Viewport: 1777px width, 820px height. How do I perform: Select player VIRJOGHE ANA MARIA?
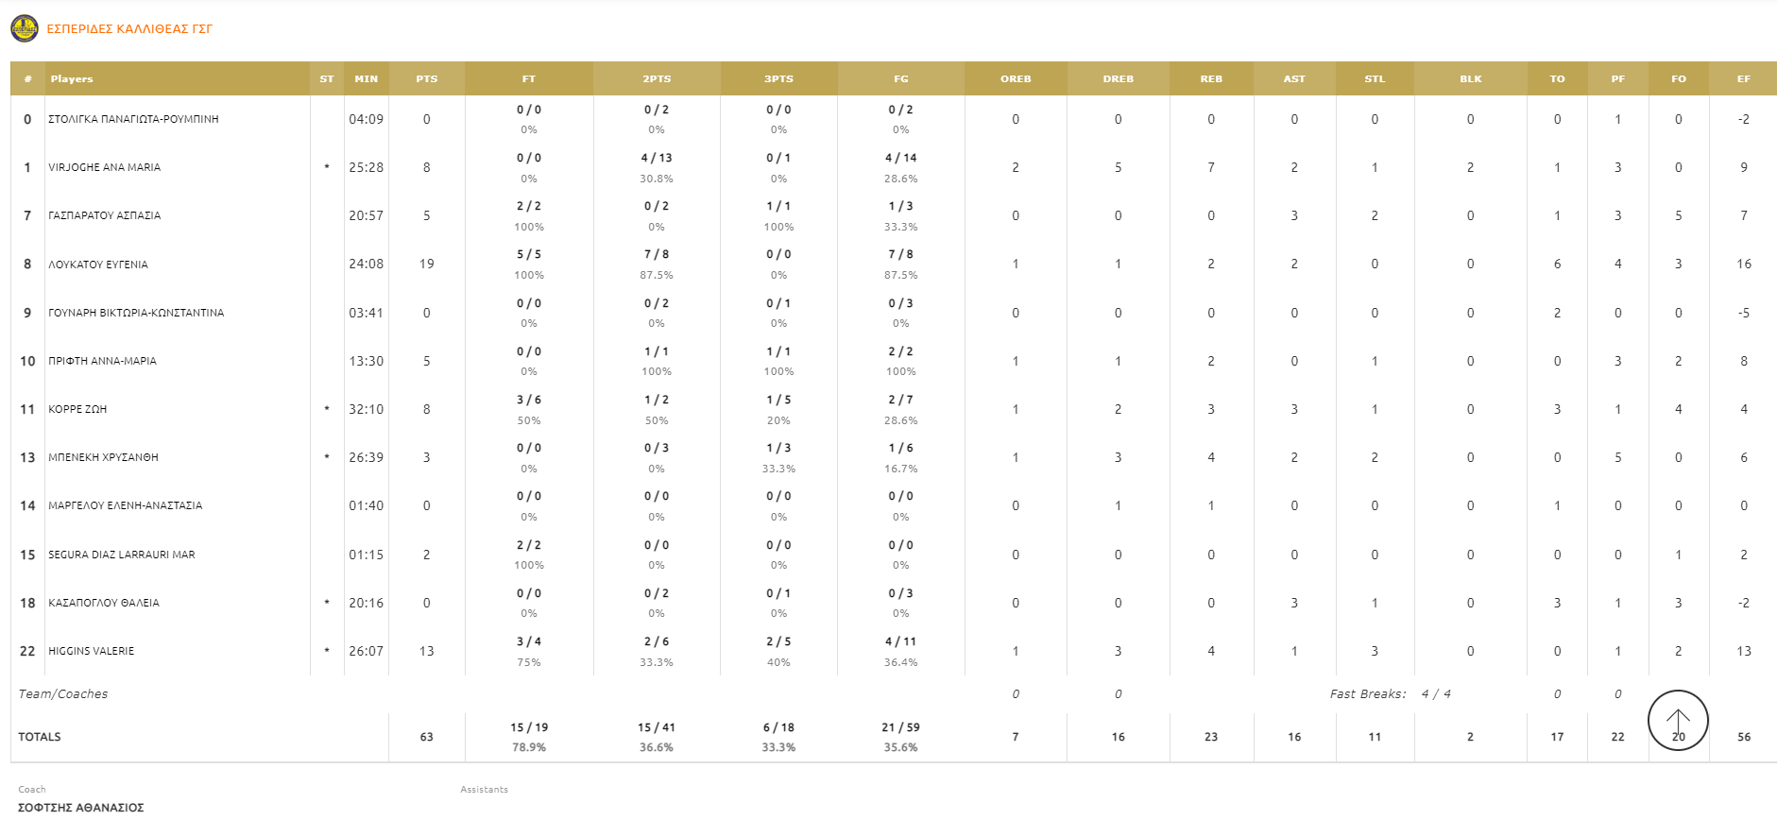coord(105,167)
